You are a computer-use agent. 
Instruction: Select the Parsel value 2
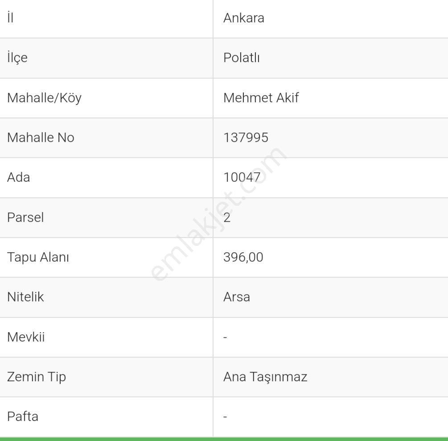227,217
